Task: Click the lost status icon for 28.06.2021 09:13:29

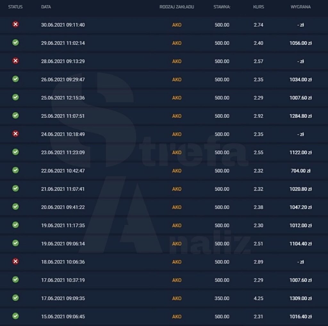Action: coord(15,61)
